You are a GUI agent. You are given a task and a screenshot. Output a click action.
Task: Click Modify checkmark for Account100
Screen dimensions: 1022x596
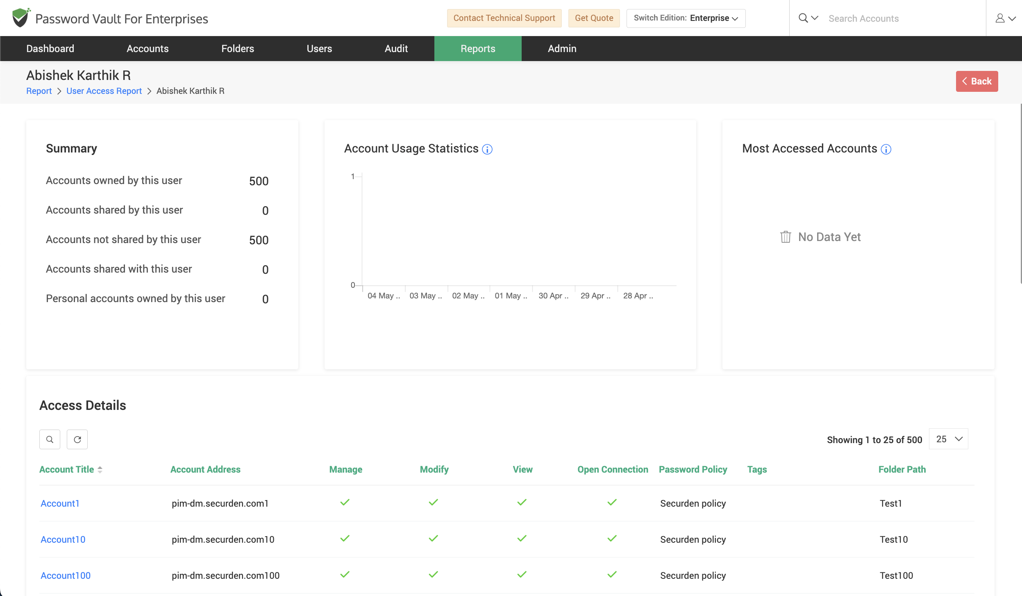pyautogui.click(x=434, y=574)
